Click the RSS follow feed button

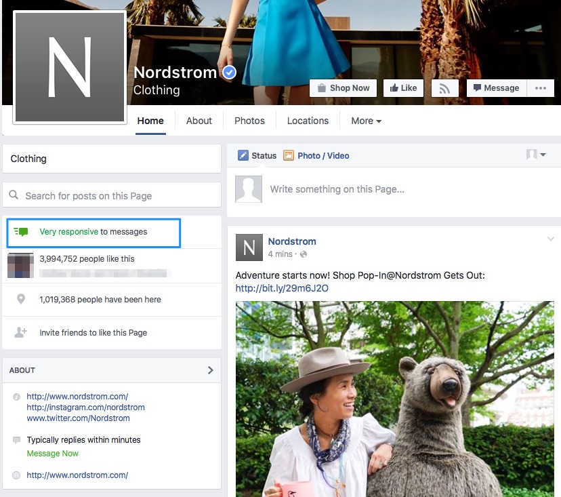point(444,88)
